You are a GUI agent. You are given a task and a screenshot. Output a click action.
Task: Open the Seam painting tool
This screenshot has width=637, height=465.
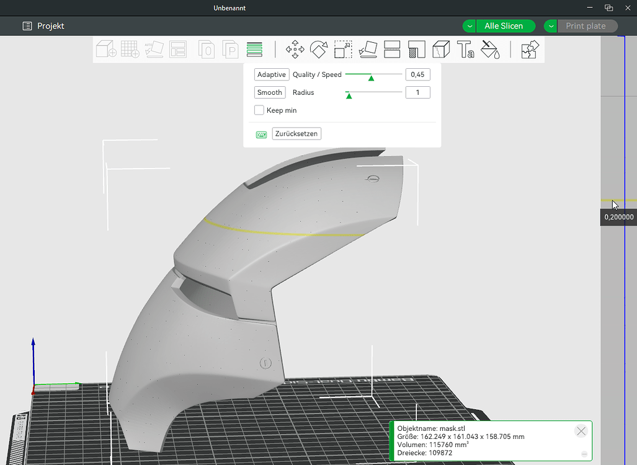pos(441,49)
